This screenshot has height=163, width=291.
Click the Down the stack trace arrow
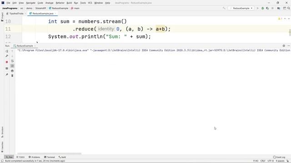pyautogui.click(x=12, y=56)
